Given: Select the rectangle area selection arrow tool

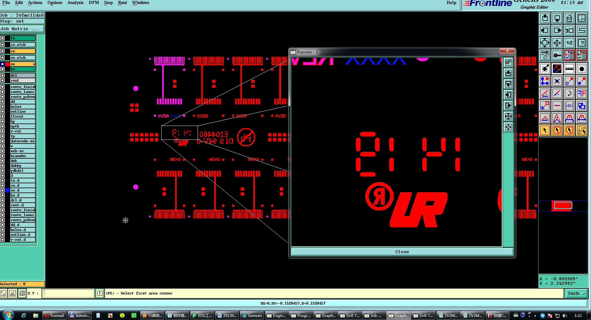Looking at the screenshot, I should tap(557, 130).
